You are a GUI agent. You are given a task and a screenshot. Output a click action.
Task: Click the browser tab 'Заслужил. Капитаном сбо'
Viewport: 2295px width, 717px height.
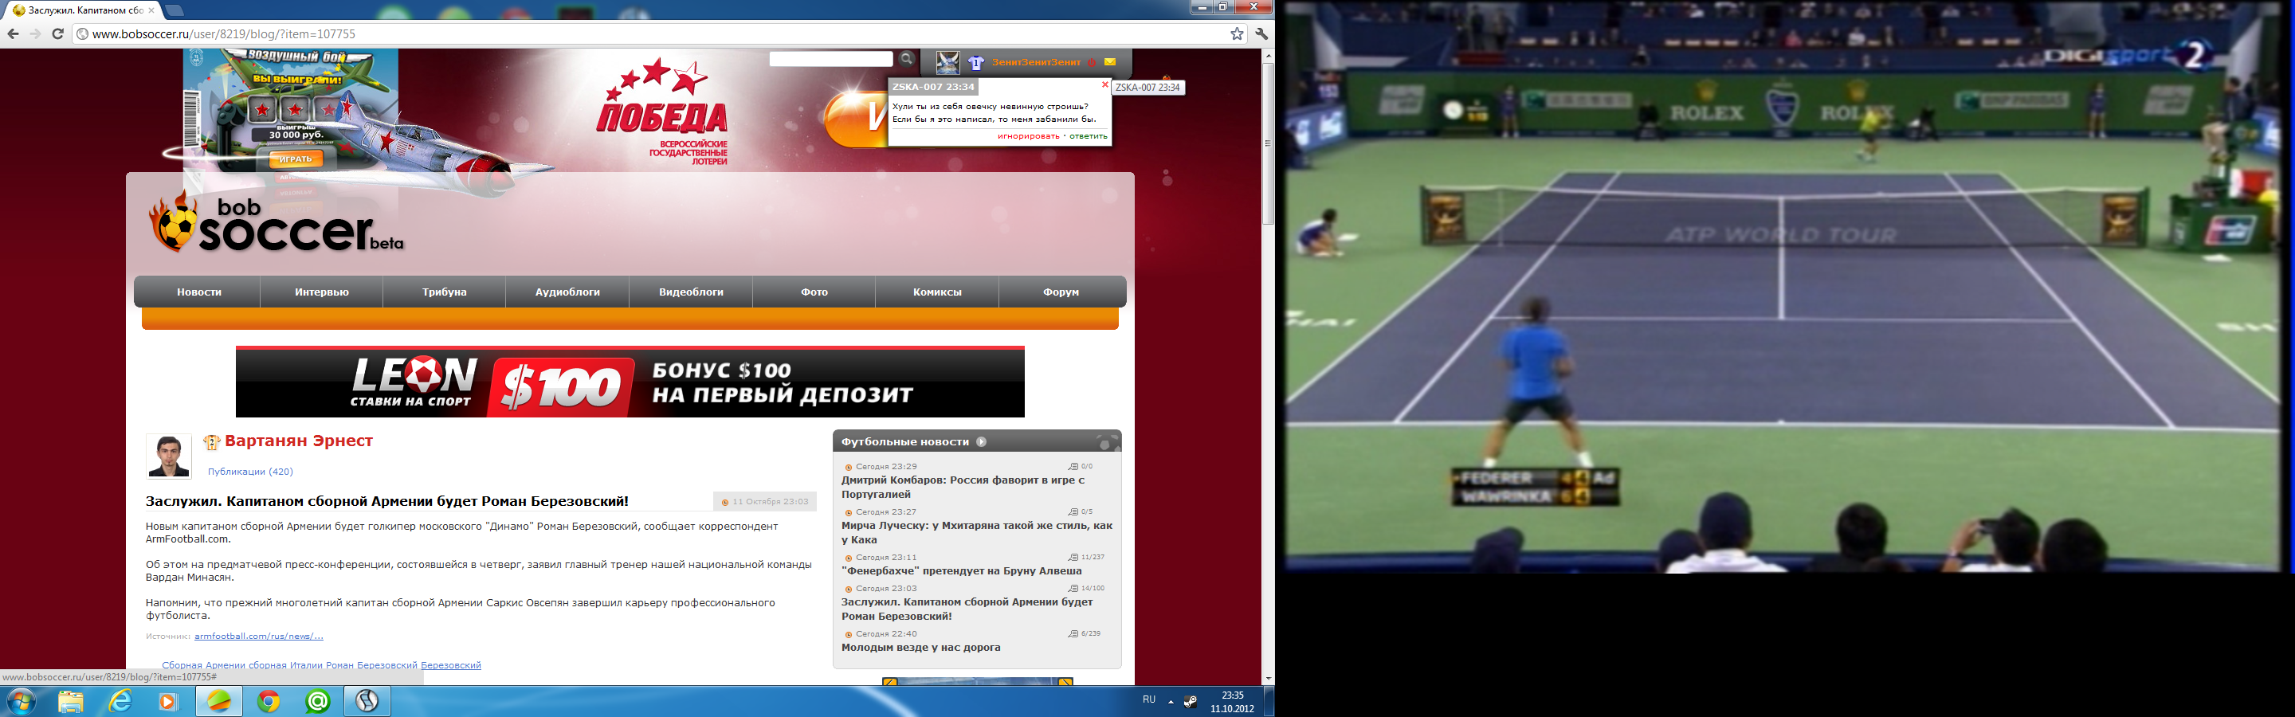pyautogui.click(x=84, y=10)
